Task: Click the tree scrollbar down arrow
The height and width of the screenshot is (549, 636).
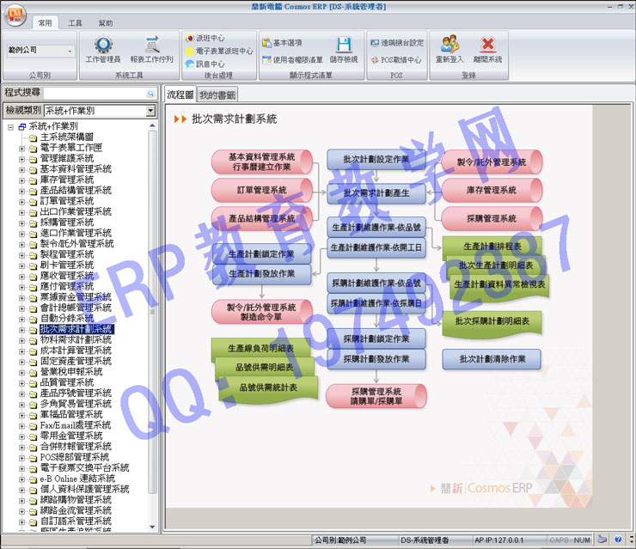Action: [x=152, y=527]
